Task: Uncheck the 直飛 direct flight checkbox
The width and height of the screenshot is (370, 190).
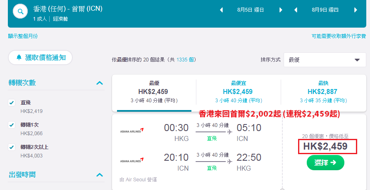Action: click(x=12, y=103)
